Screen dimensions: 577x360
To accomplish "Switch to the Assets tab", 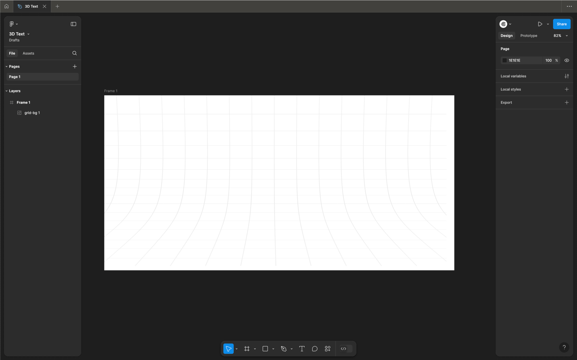I will pyautogui.click(x=28, y=53).
